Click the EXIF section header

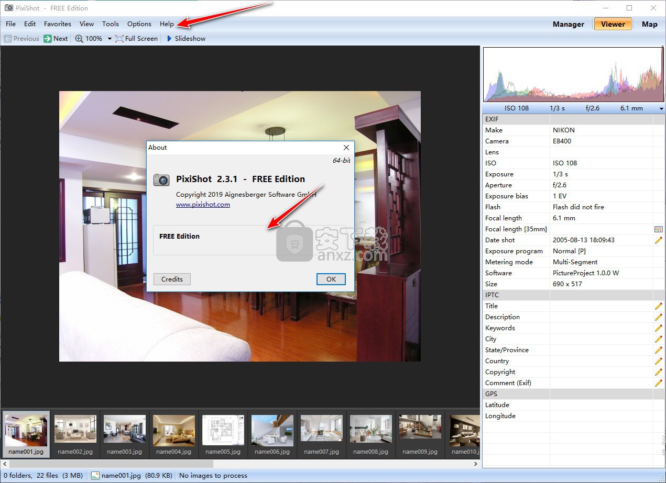pyautogui.click(x=573, y=119)
